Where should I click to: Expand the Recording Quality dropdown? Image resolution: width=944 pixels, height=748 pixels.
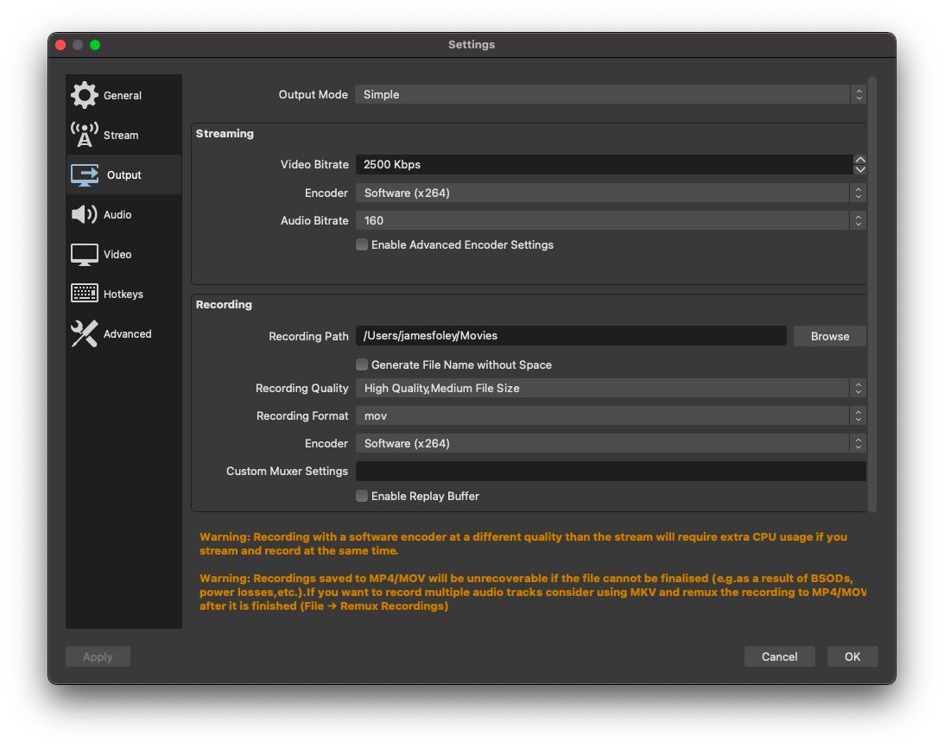click(x=610, y=388)
